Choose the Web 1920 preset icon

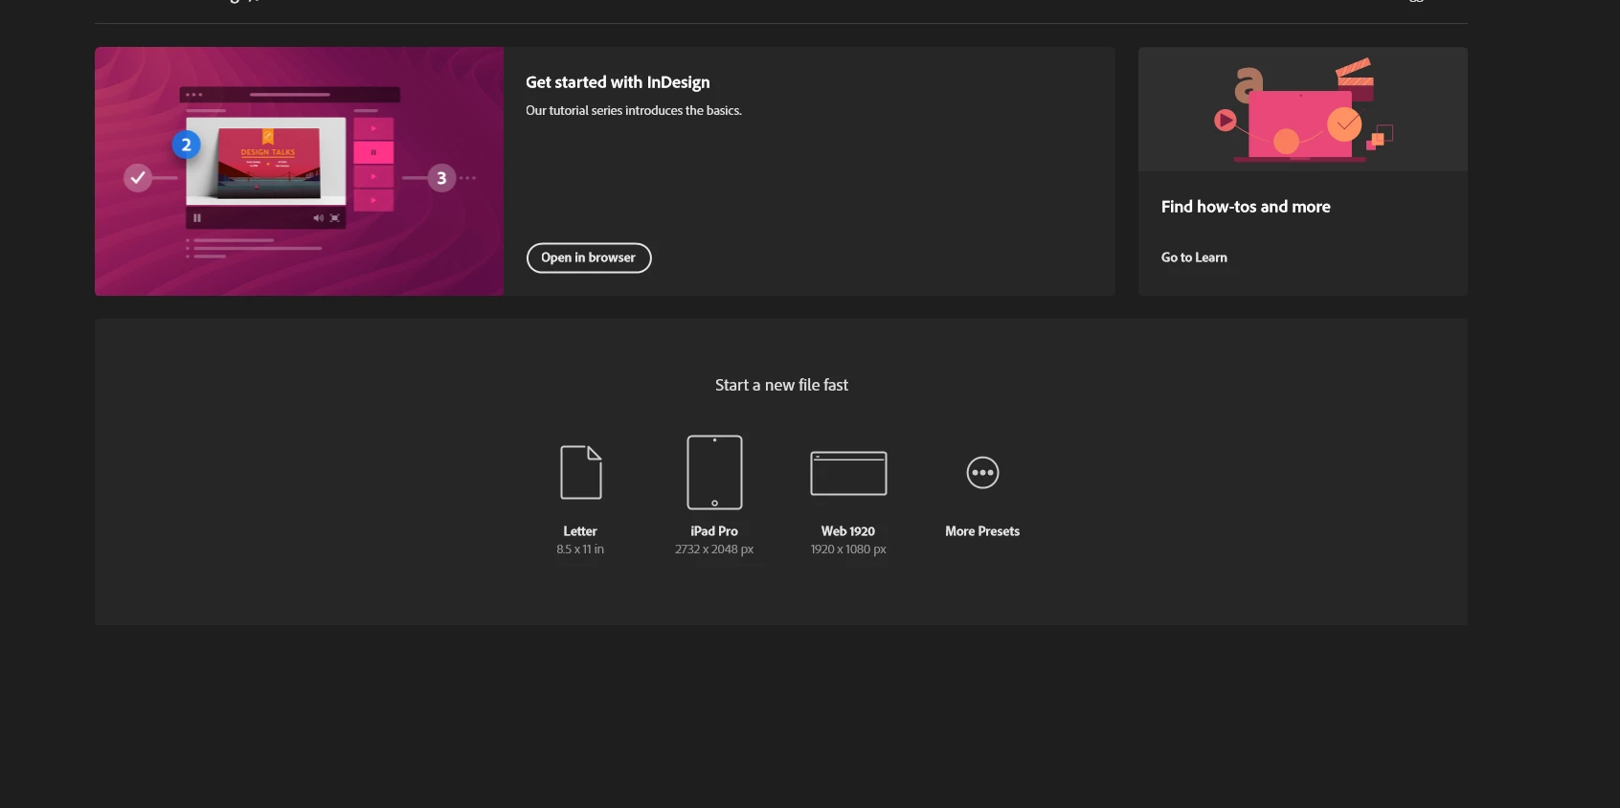[848, 473]
